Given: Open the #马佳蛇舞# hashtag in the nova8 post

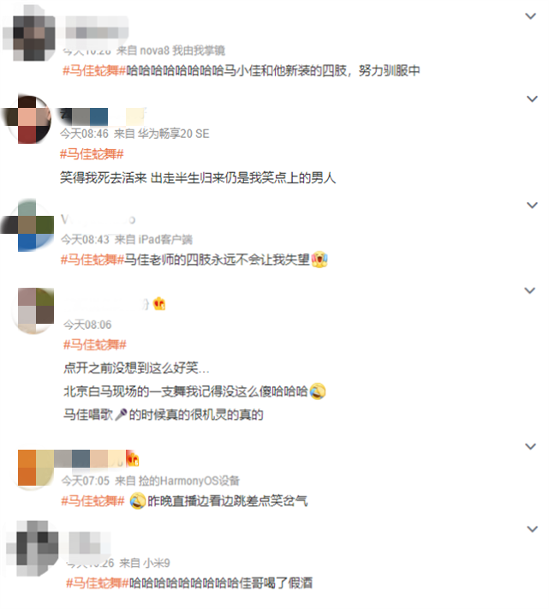Looking at the screenshot, I should point(94,71).
